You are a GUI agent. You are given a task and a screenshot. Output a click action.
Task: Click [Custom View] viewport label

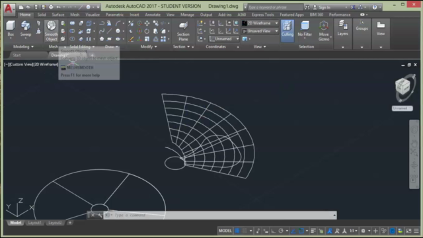tap(20, 65)
